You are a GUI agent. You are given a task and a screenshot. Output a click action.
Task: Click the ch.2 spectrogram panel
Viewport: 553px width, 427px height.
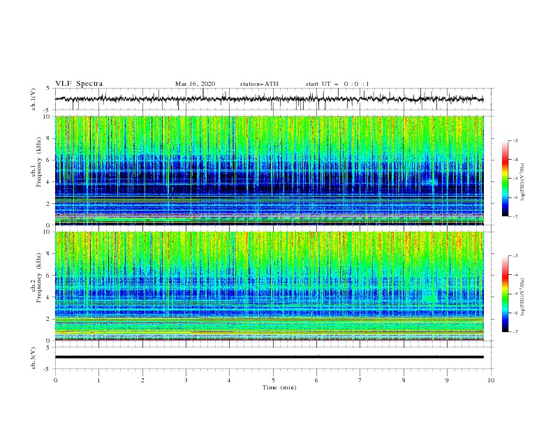click(x=269, y=286)
